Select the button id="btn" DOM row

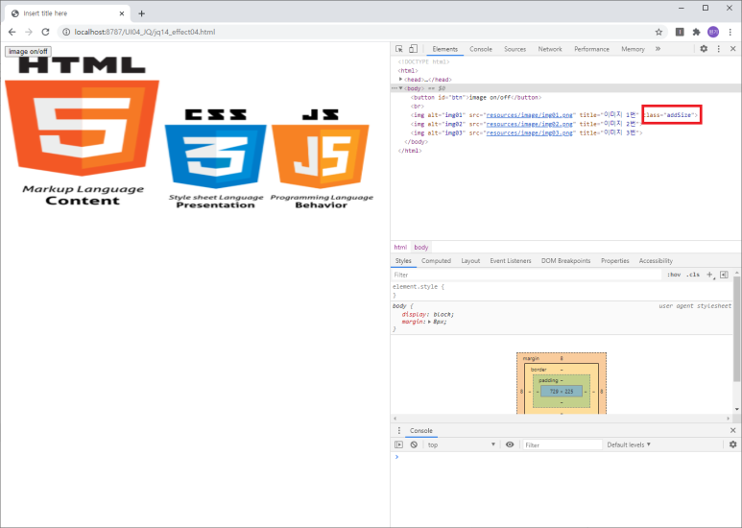(x=475, y=97)
